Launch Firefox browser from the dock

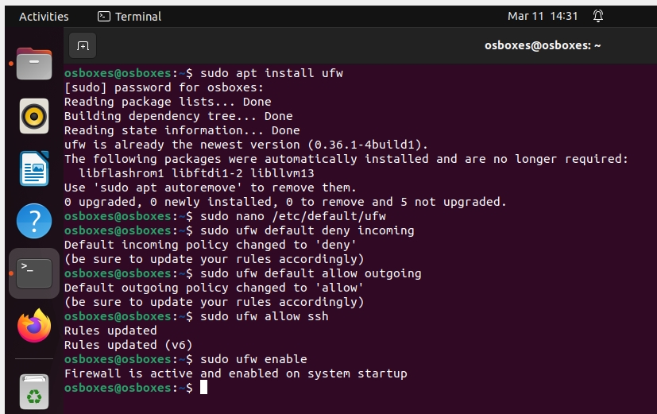[34, 325]
